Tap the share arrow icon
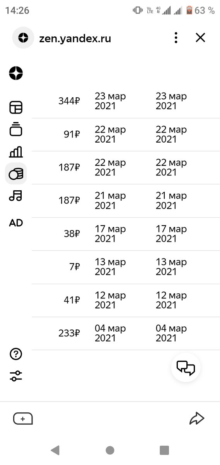220x465 pixels. pos(197,418)
